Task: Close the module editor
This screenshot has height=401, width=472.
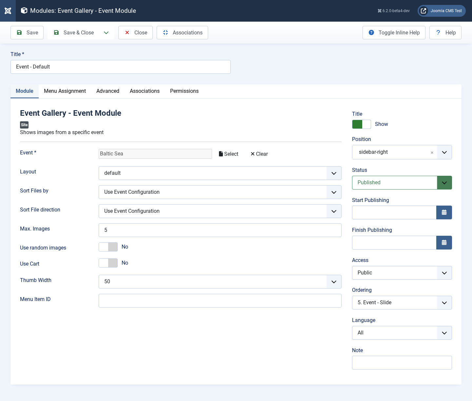Action: click(135, 32)
